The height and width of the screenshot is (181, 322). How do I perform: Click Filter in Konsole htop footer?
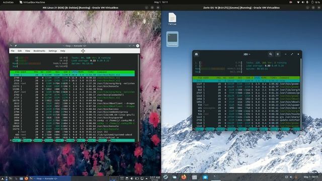pyautogui.click(x=49, y=140)
